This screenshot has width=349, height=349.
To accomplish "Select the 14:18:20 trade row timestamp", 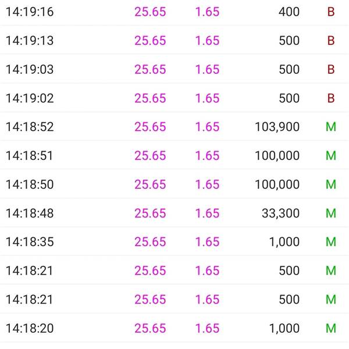I will (30, 328).
